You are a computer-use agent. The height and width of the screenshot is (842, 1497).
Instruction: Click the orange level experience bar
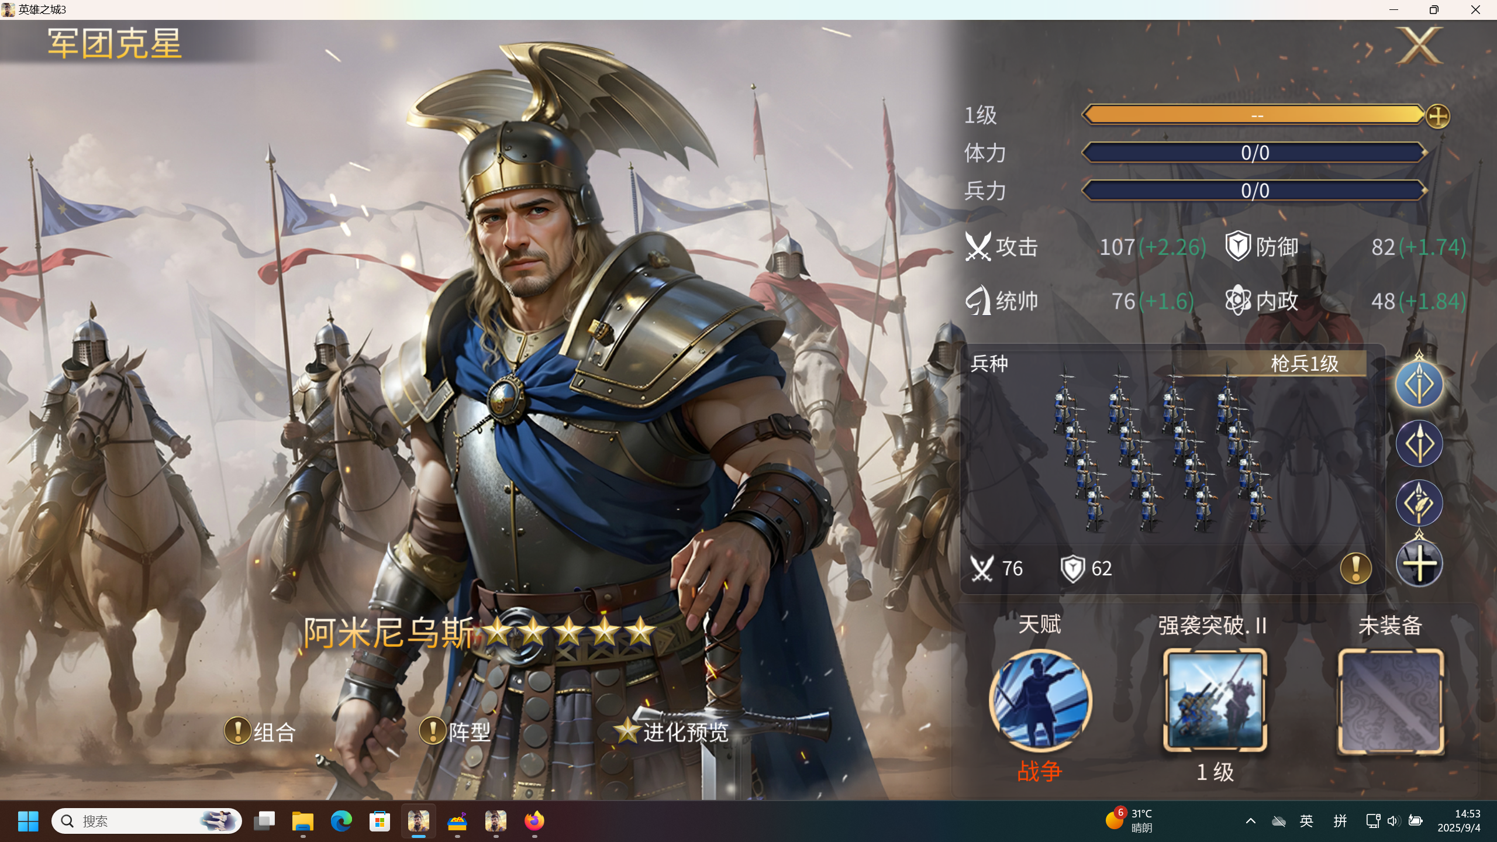1253,115
